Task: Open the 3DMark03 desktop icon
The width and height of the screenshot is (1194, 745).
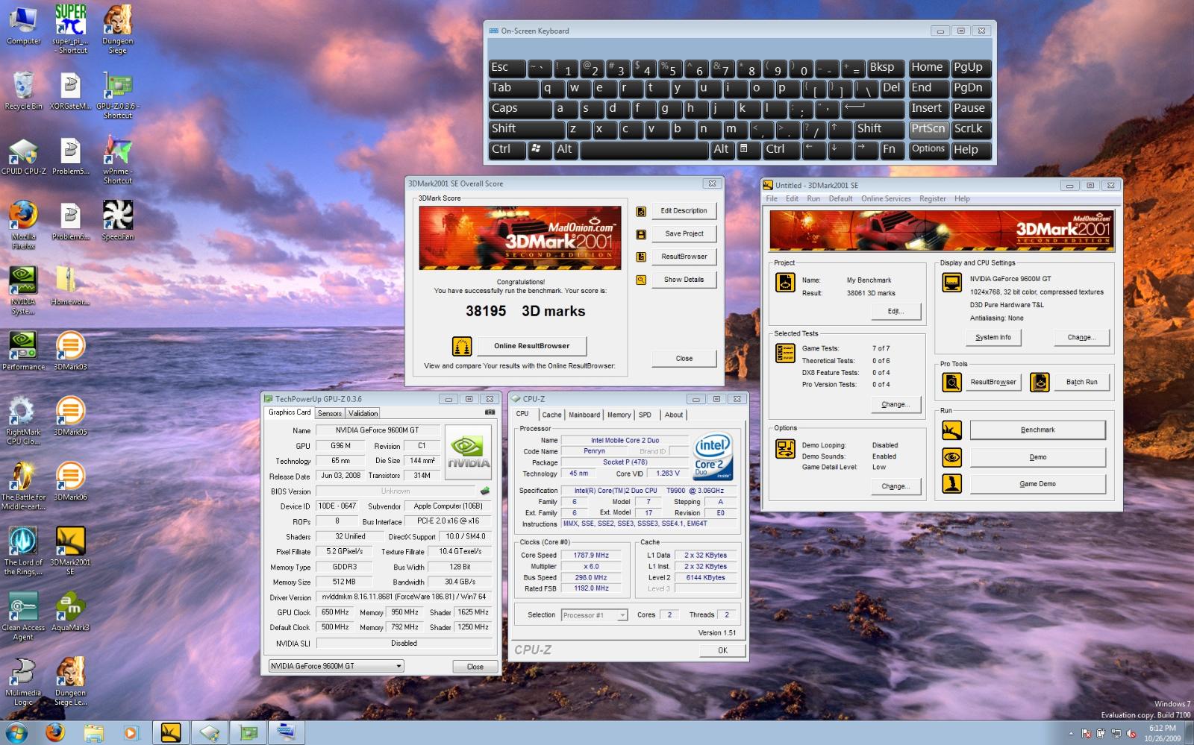Action: pyautogui.click(x=70, y=351)
